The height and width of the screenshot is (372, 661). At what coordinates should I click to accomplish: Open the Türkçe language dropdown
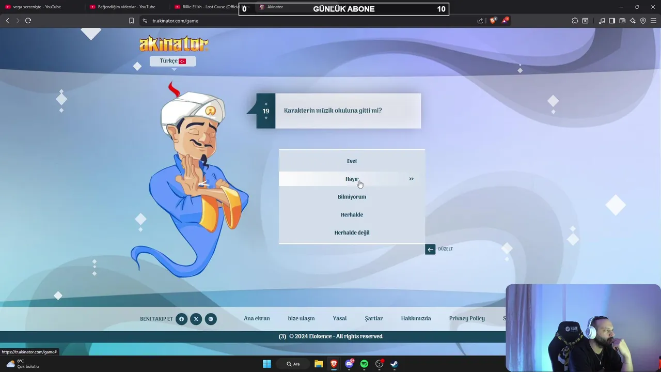point(172,61)
